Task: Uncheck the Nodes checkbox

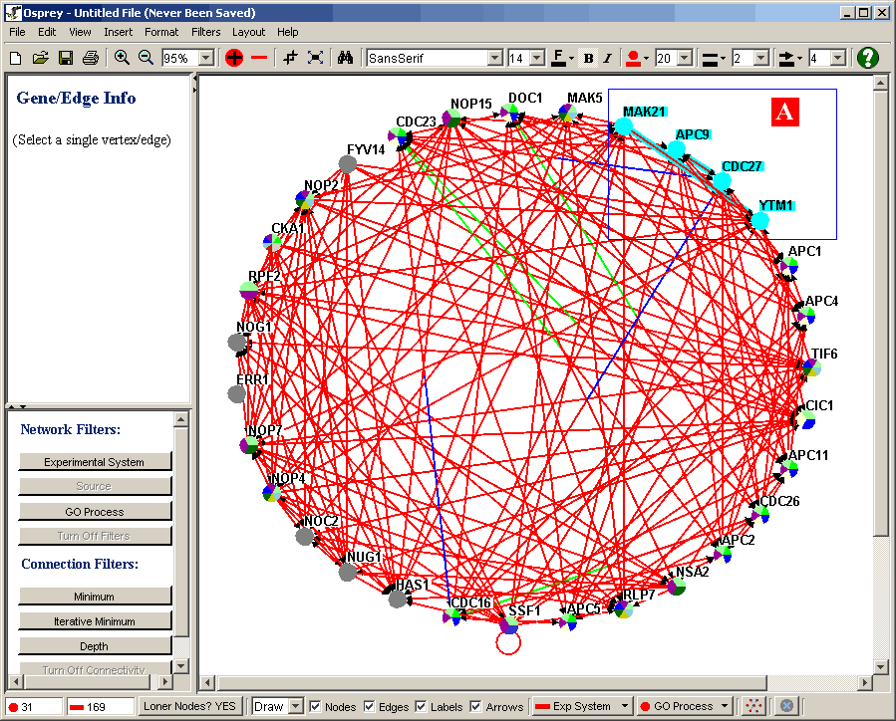Action: (x=316, y=706)
